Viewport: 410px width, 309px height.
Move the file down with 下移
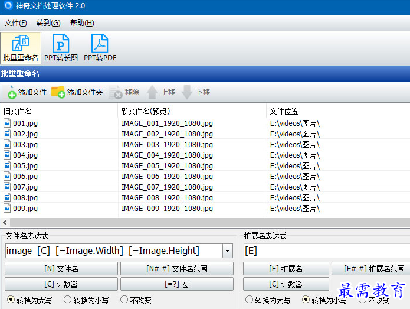[196, 92]
